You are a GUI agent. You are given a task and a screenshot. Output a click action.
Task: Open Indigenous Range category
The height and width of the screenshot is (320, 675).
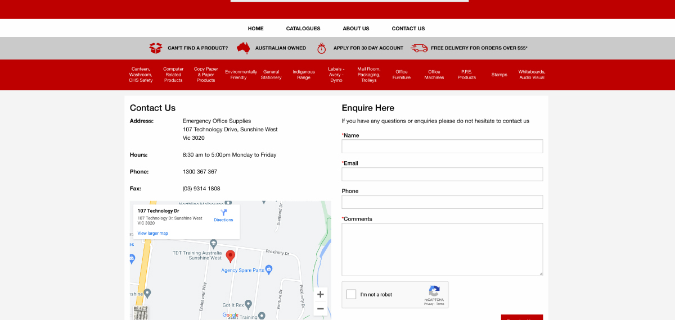tap(304, 75)
